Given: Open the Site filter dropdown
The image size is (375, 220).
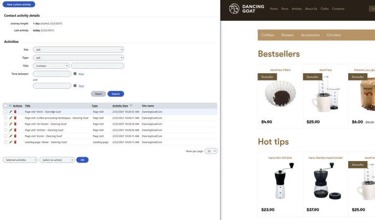Looking at the screenshot, I should [79, 50].
